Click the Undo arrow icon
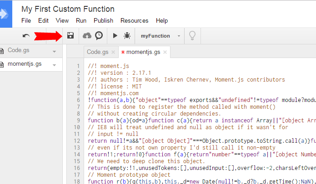This screenshot has width=316, height=184. tap(26, 36)
